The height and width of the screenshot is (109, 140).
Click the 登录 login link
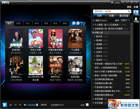point(129,7)
